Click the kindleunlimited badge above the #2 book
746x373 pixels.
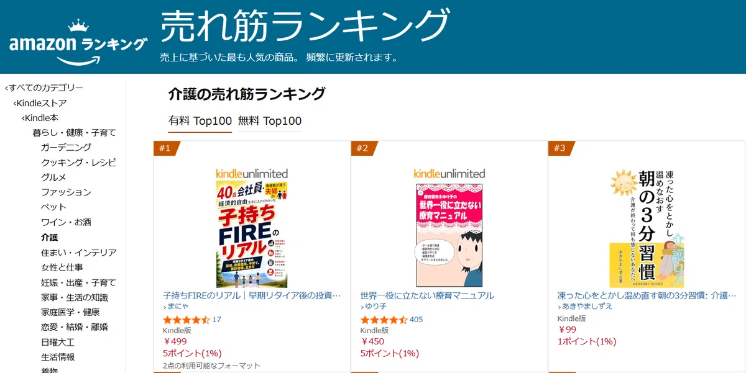449,173
